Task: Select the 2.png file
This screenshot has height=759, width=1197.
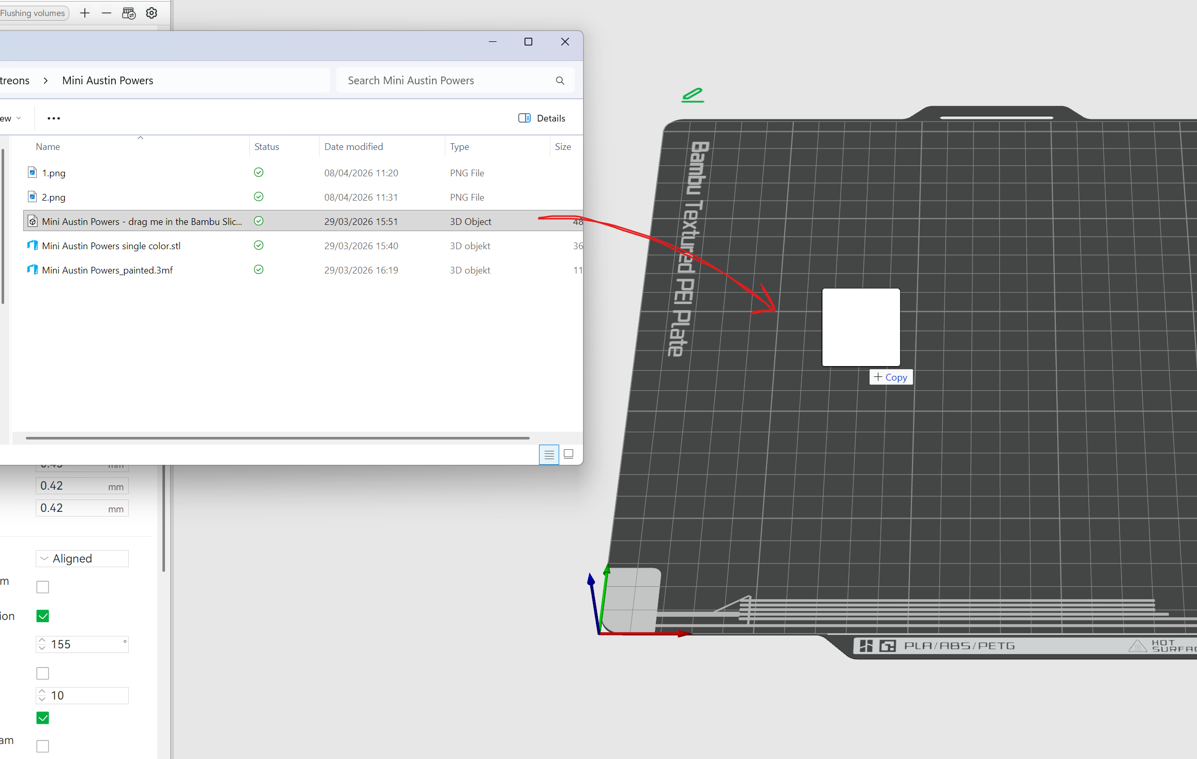Action: [x=303, y=197]
